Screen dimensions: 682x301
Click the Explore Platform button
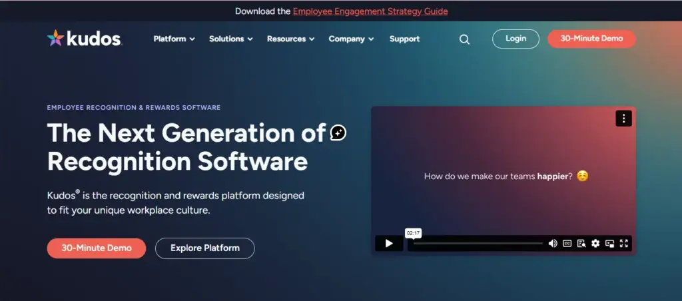click(x=205, y=248)
